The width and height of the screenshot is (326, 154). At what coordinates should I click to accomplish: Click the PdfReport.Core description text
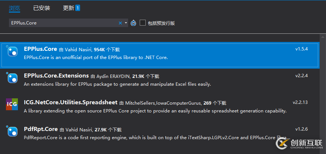click(x=157, y=137)
